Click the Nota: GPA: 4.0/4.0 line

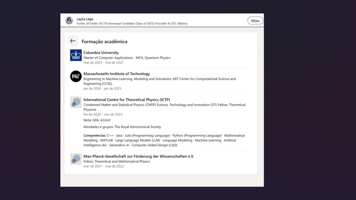pos(97,120)
